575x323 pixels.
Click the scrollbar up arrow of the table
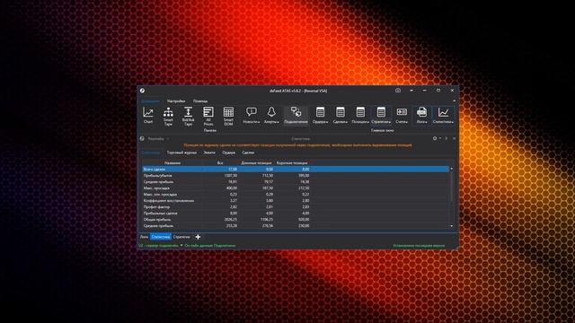click(451, 169)
